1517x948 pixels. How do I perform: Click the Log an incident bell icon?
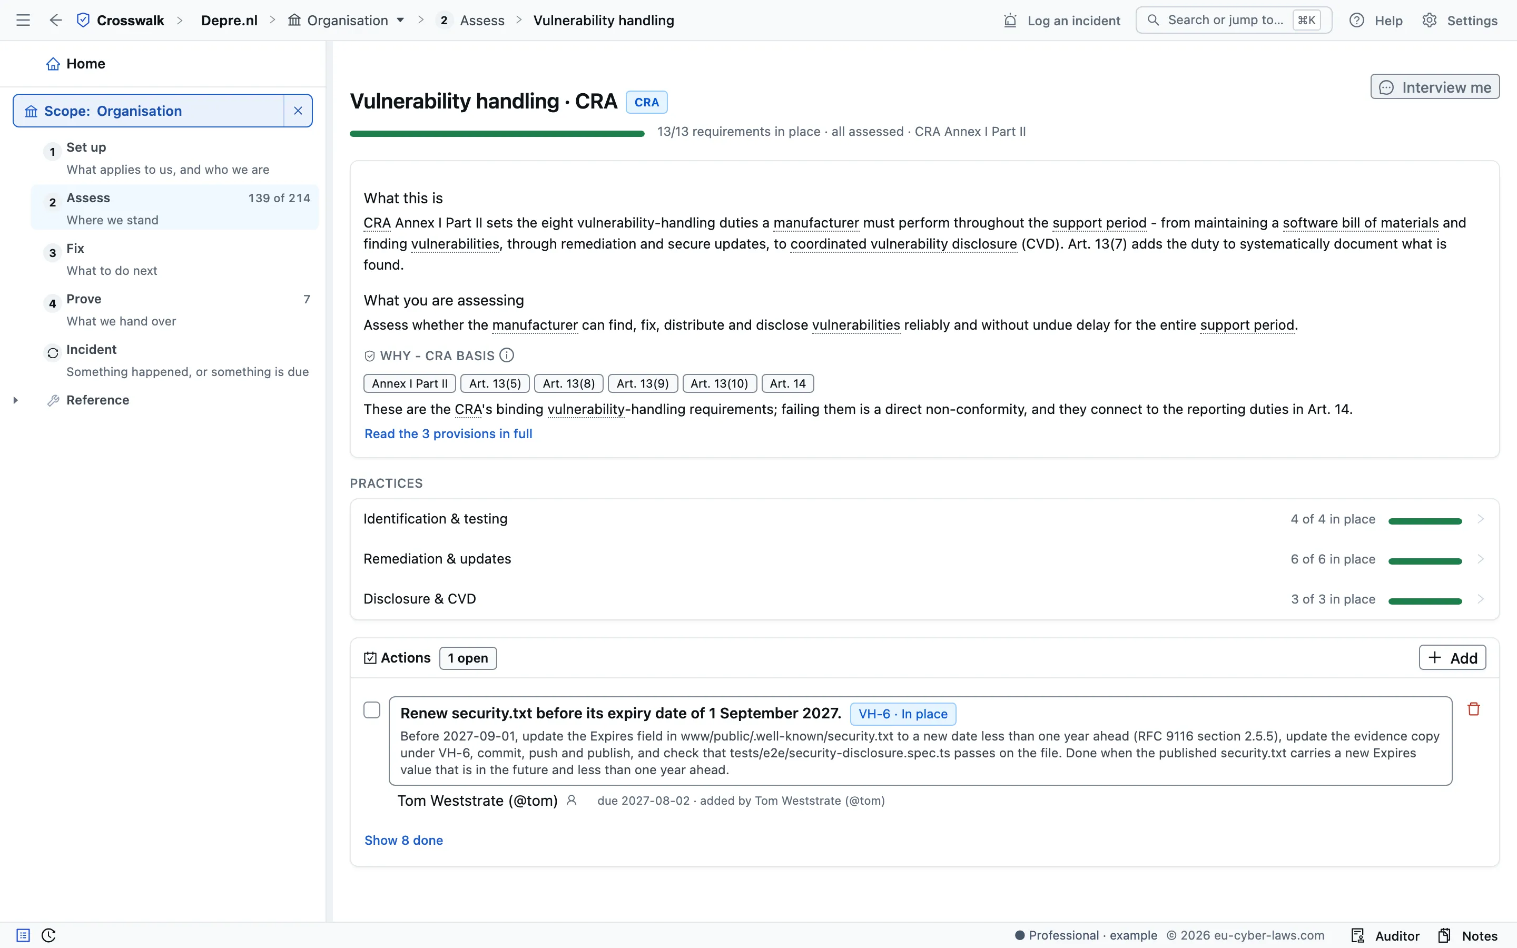(x=1010, y=21)
